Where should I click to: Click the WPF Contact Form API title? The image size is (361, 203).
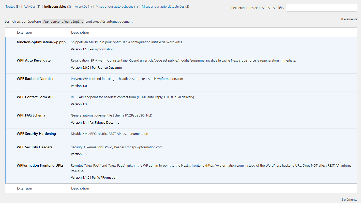point(35,97)
